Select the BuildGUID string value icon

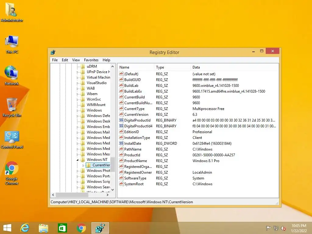click(x=121, y=80)
